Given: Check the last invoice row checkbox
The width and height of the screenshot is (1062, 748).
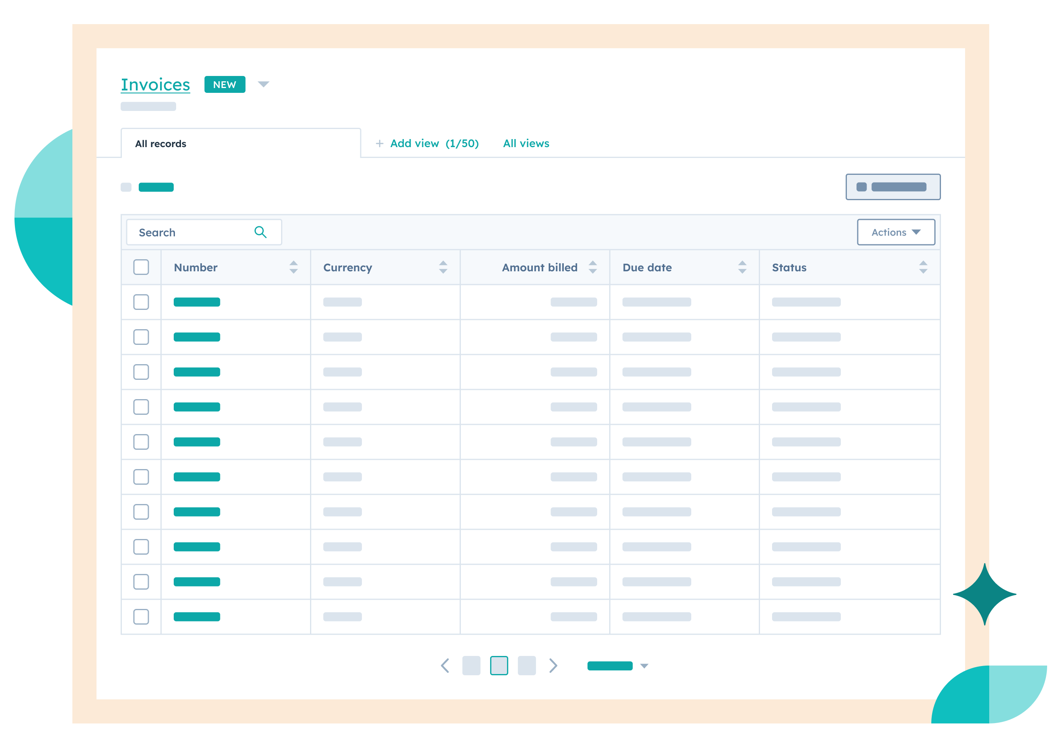Looking at the screenshot, I should (x=141, y=617).
